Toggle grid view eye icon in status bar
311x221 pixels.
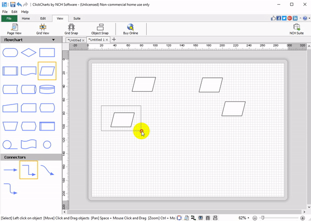point(201,218)
